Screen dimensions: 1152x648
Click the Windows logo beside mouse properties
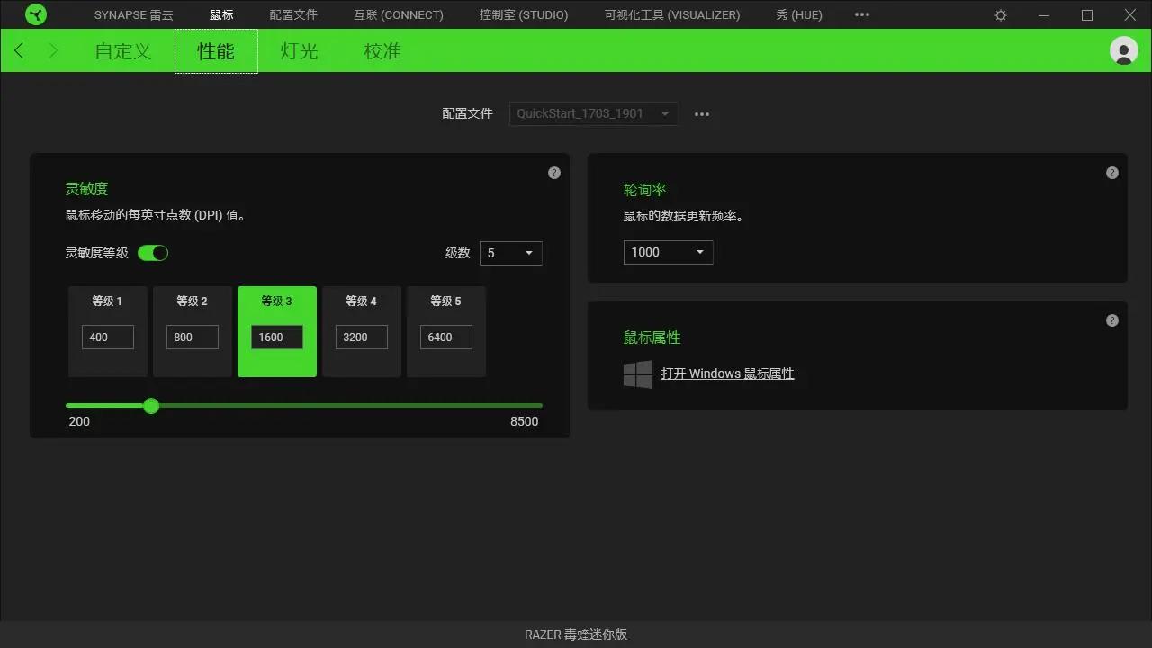[x=637, y=374]
